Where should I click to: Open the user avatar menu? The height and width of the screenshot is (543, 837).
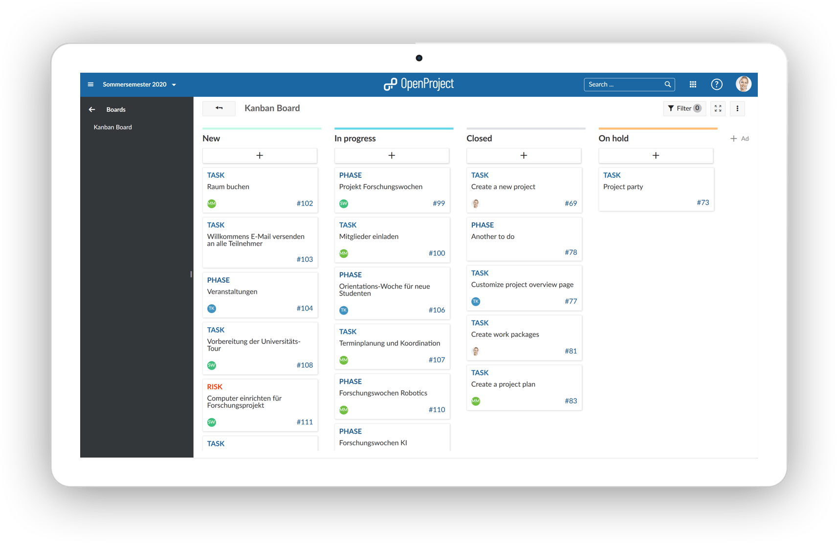click(743, 84)
